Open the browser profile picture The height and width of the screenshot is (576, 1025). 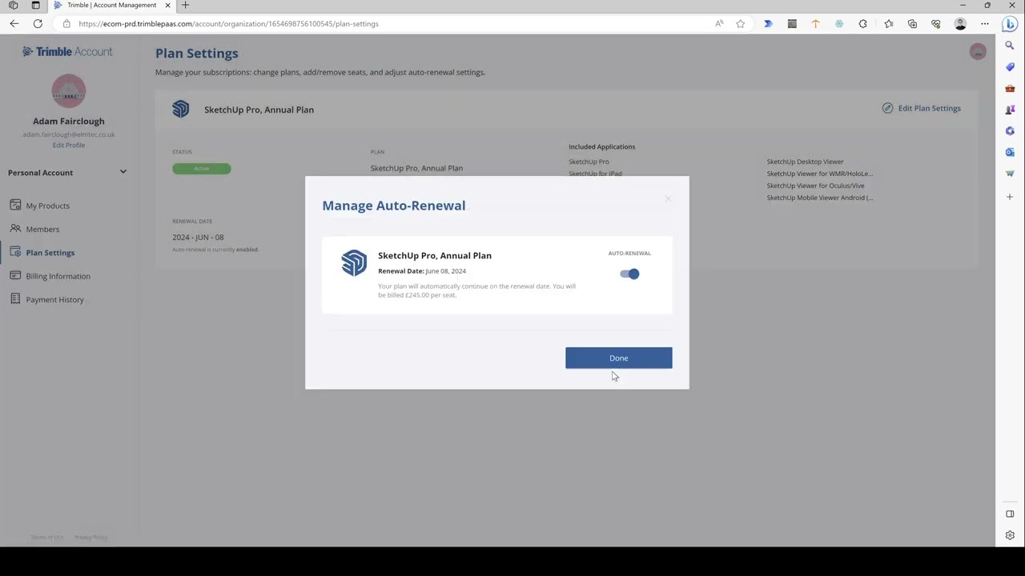(960, 24)
